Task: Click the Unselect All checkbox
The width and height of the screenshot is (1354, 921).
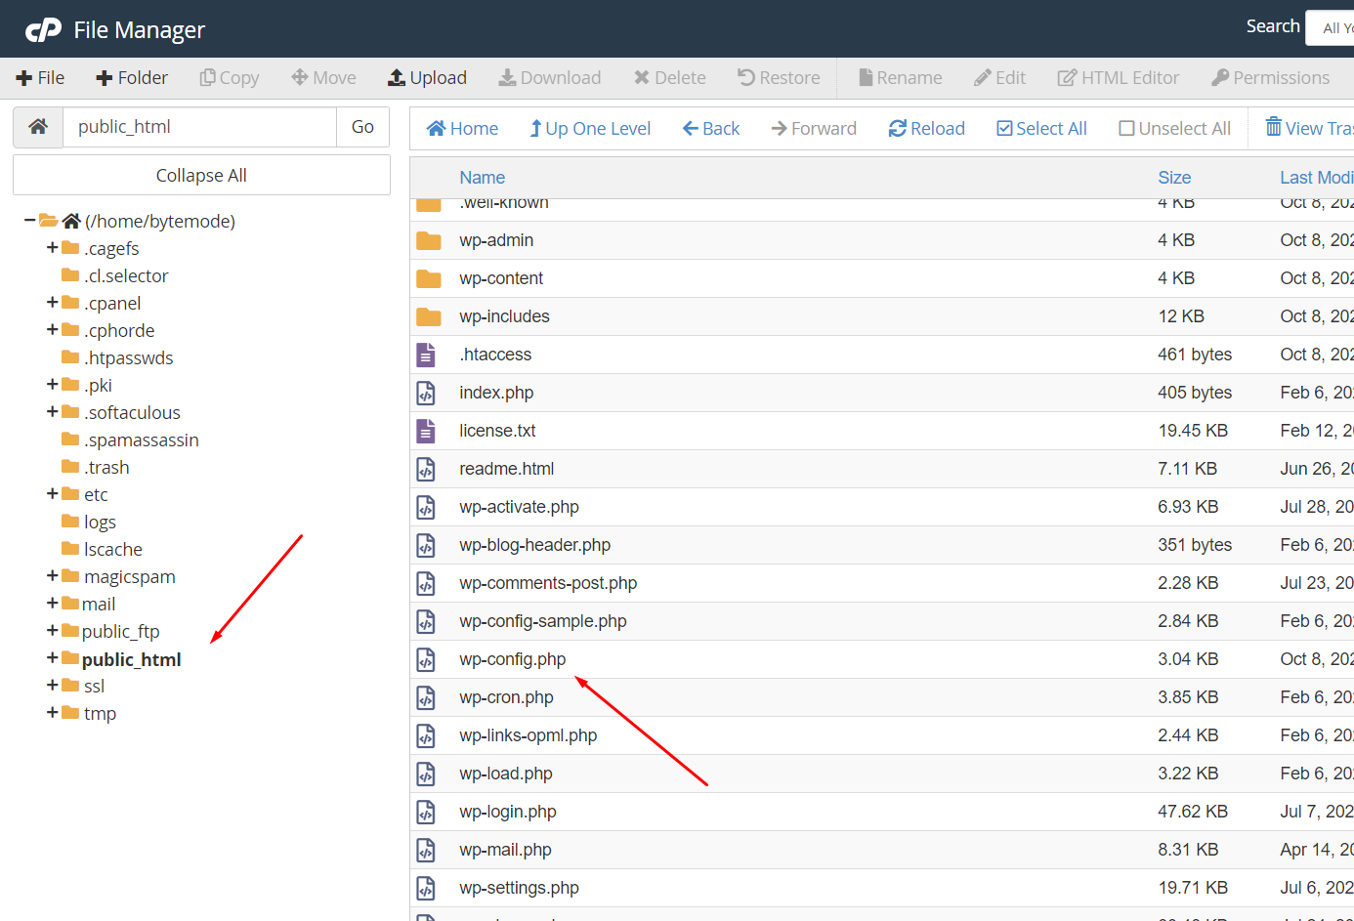Action: pos(1126,129)
